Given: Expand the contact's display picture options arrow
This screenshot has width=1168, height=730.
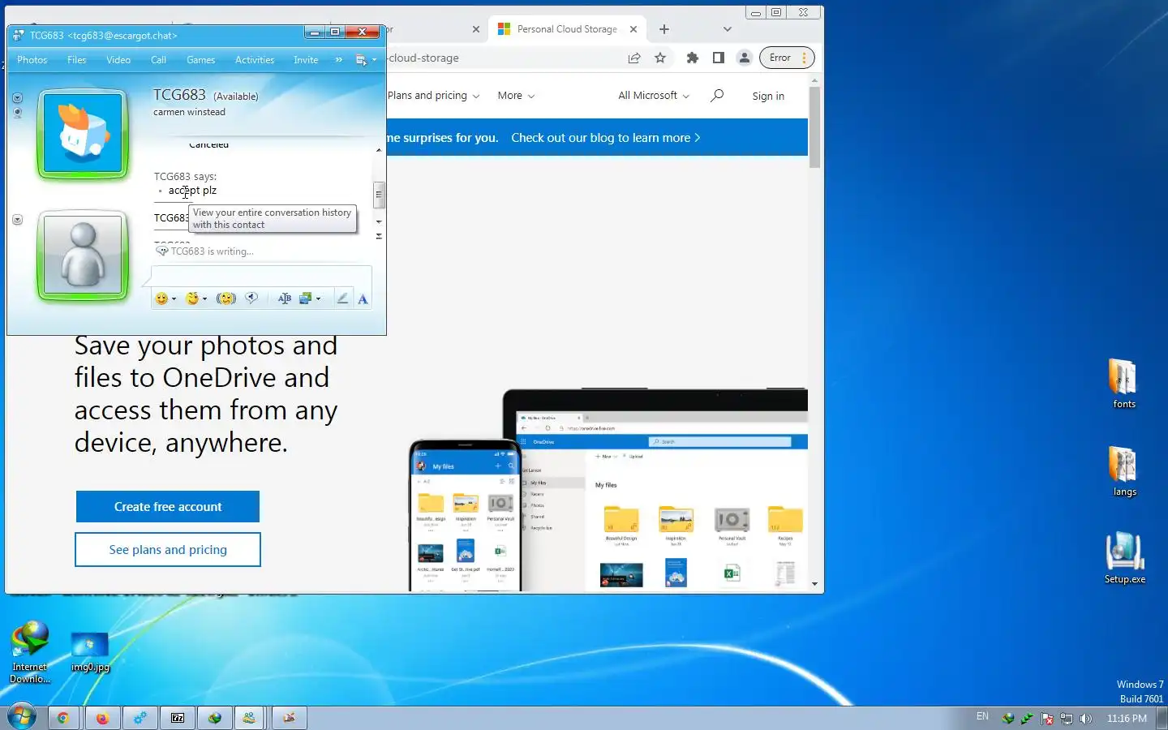Looking at the screenshot, I should pos(18,97).
